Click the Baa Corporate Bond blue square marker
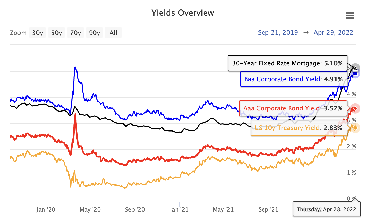365x221 pixels. pyautogui.click(x=355, y=74)
